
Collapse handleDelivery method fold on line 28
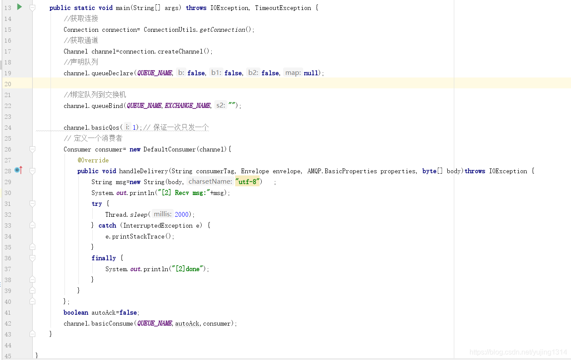coord(32,171)
